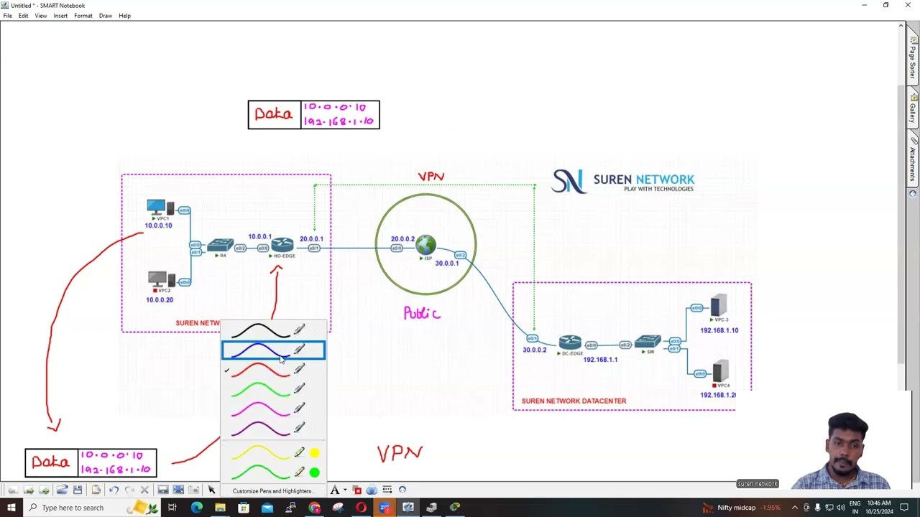This screenshot has height=517, width=920.
Task: Open the File menu
Action: pyautogui.click(x=7, y=16)
